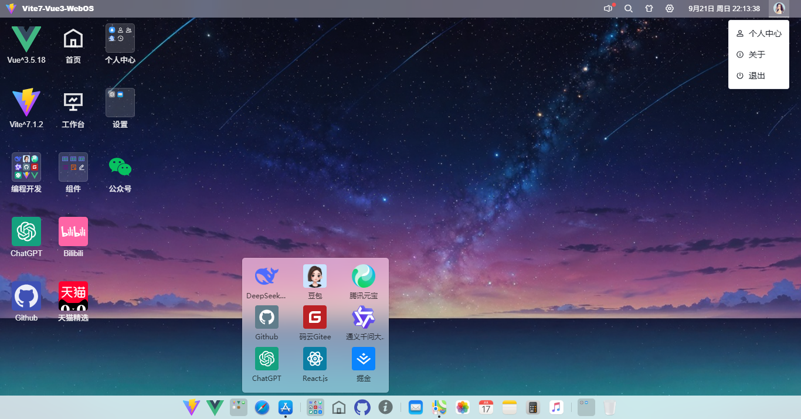Viewport: 801px width, 419px height.
Task: Open the 工作台 desktop icon
Action: point(73,103)
